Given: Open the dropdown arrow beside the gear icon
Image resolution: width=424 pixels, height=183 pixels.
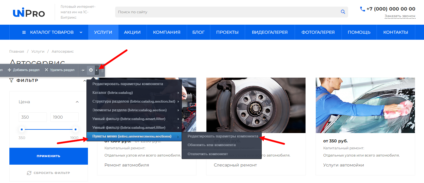Looking at the screenshot, I should (x=96, y=70).
